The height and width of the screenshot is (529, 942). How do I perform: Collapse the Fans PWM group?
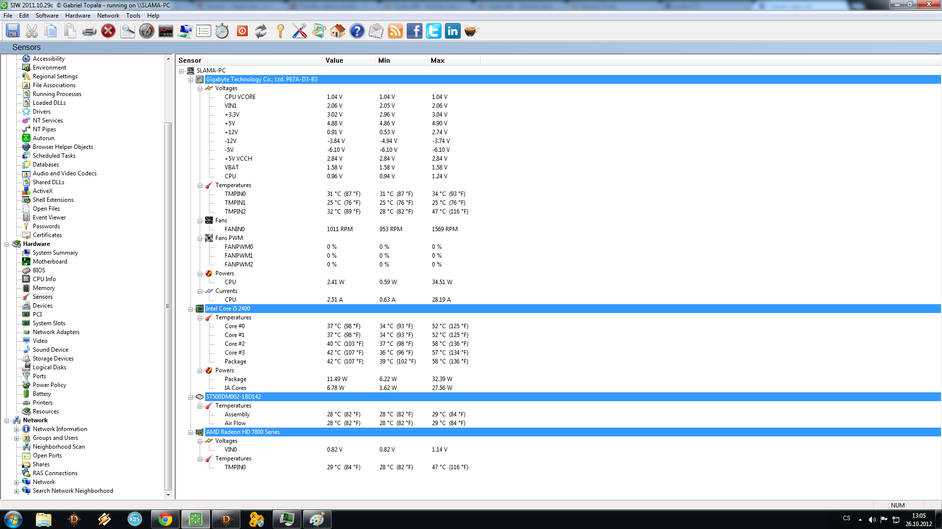pos(200,238)
